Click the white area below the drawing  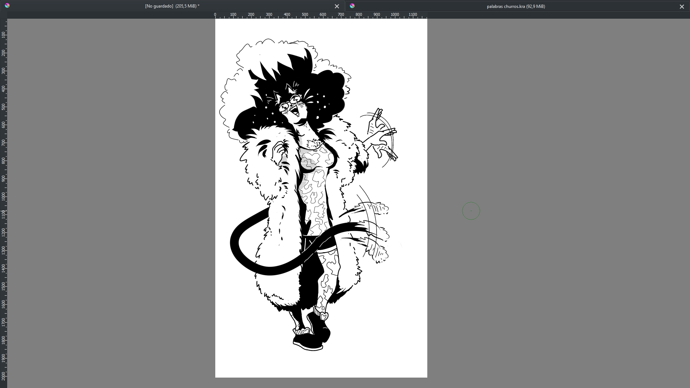(x=321, y=365)
